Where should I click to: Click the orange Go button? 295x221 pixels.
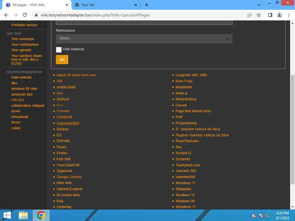pos(62,59)
